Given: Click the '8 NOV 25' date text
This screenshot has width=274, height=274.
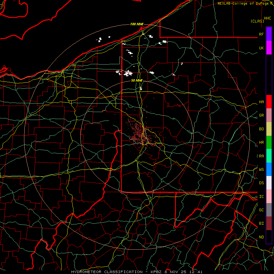Looking at the screenshot, I should click(x=176, y=272).
